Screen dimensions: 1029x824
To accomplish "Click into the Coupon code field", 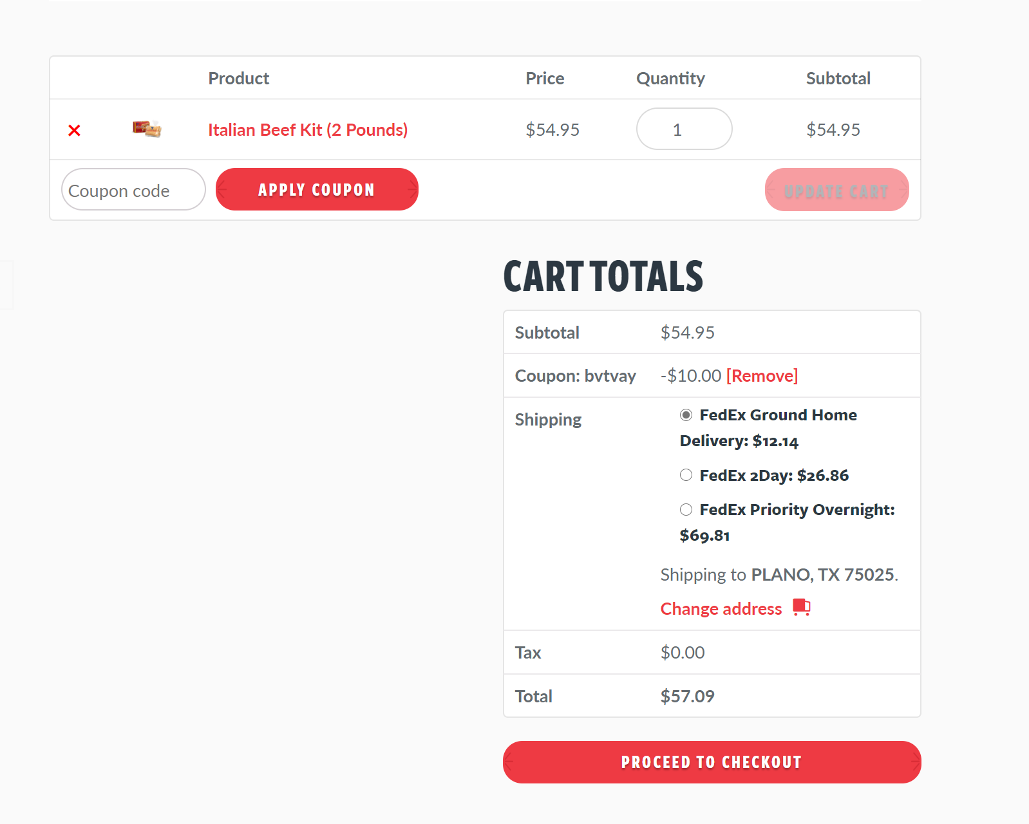I will pos(133,190).
